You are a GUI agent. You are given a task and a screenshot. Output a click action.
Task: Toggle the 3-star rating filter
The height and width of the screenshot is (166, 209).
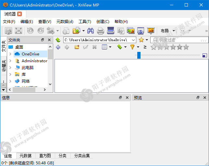(173, 47)
